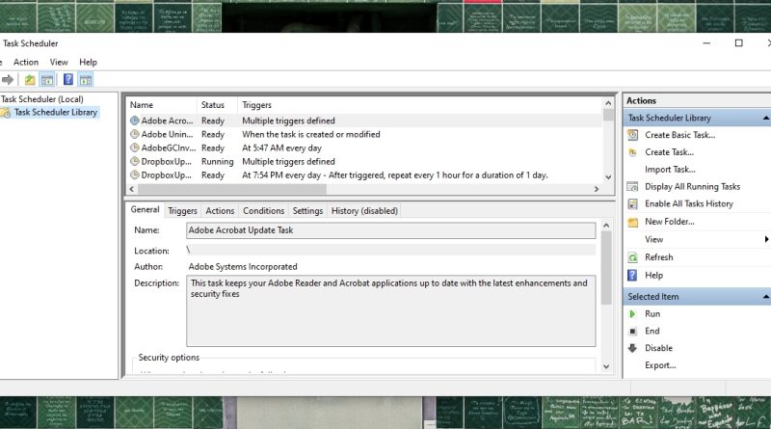This screenshot has height=429, width=771.
Task: Click the New Folder icon
Action: click(633, 222)
